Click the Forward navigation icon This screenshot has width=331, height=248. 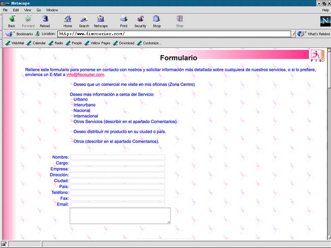coord(28,21)
